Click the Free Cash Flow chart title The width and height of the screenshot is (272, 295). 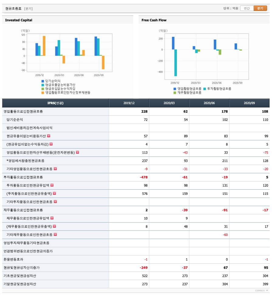[x=154, y=20]
